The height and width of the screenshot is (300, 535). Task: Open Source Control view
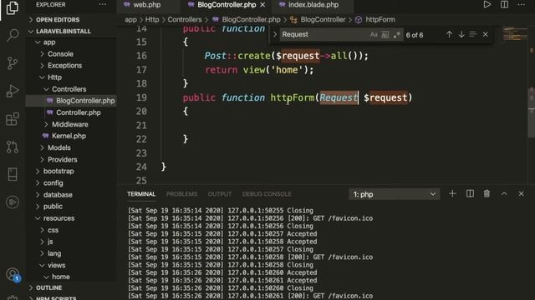pyautogui.click(x=13, y=63)
